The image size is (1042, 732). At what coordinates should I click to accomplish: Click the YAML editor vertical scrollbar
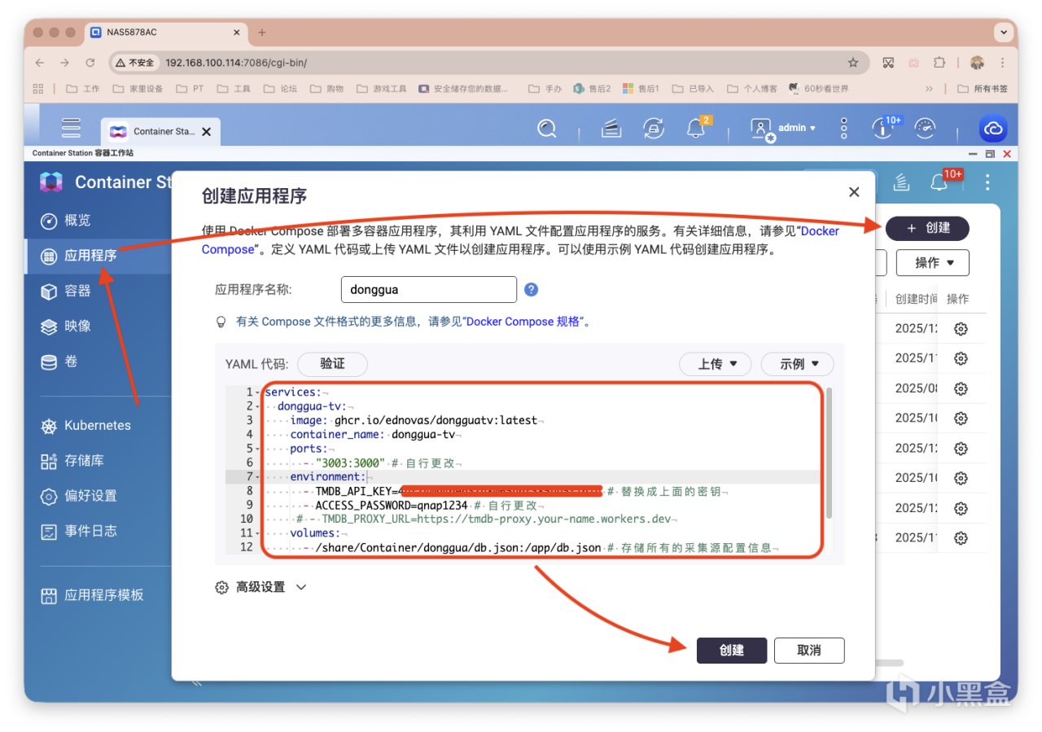tap(830, 453)
